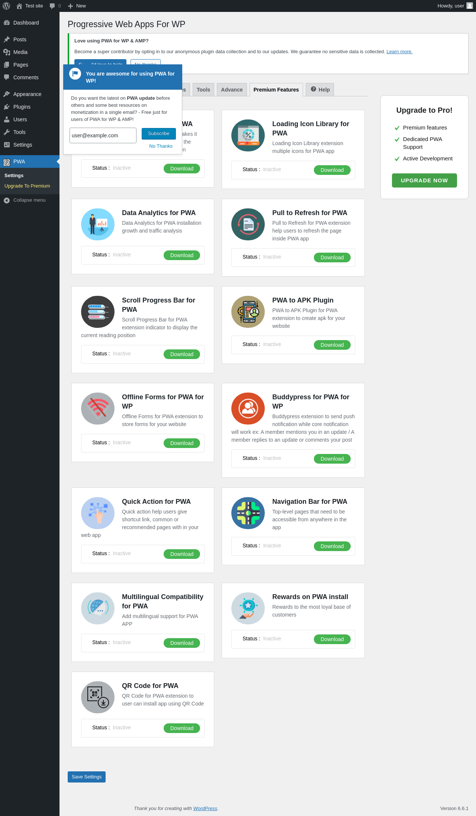This screenshot has height=816, width=476.
Task: Download the PWA to APK Plugin
Action: [332, 345]
